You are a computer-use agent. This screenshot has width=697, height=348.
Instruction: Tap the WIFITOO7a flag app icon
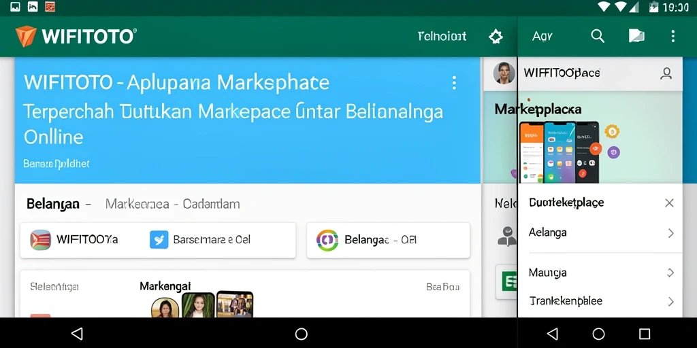[x=40, y=240]
